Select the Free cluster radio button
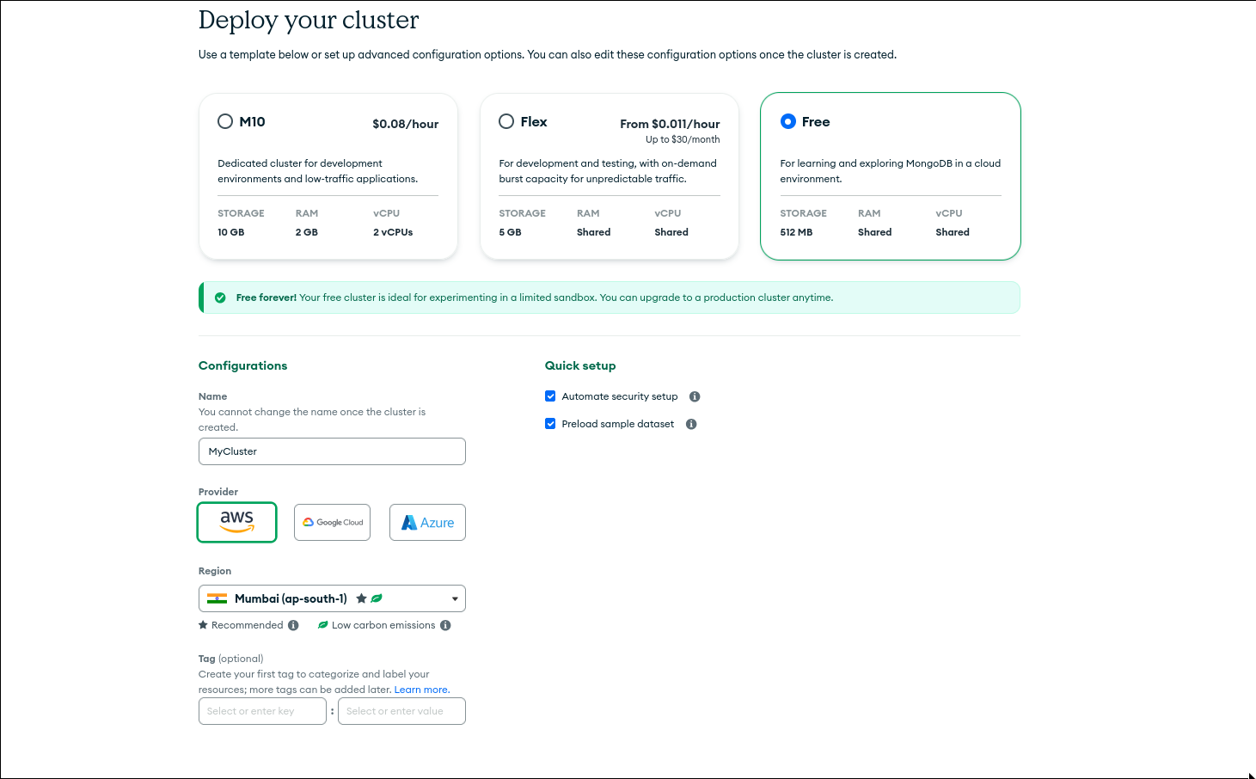 pyautogui.click(x=787, y=121)
